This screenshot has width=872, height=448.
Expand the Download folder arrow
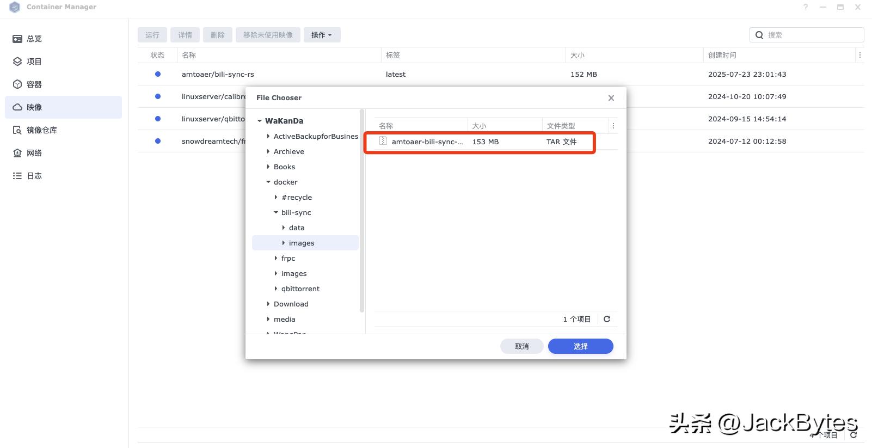tap(268, 304)
